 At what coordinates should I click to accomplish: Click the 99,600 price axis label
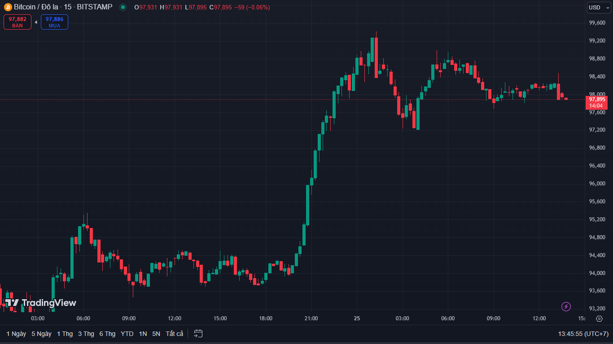click(x=597, y=23)
